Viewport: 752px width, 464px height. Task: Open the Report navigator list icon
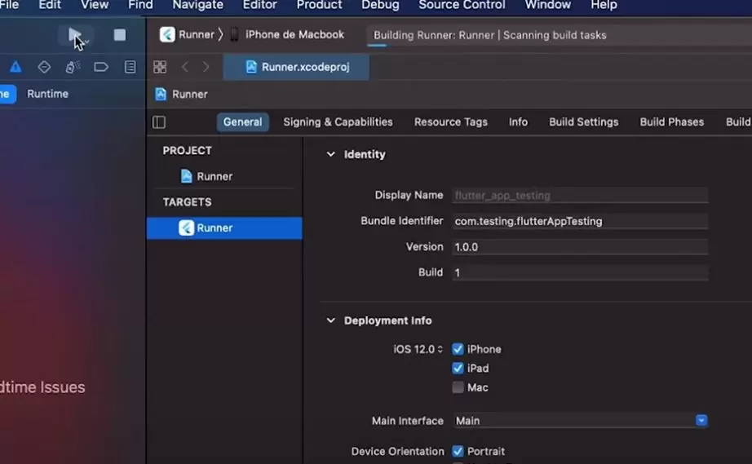coord(130,67)
